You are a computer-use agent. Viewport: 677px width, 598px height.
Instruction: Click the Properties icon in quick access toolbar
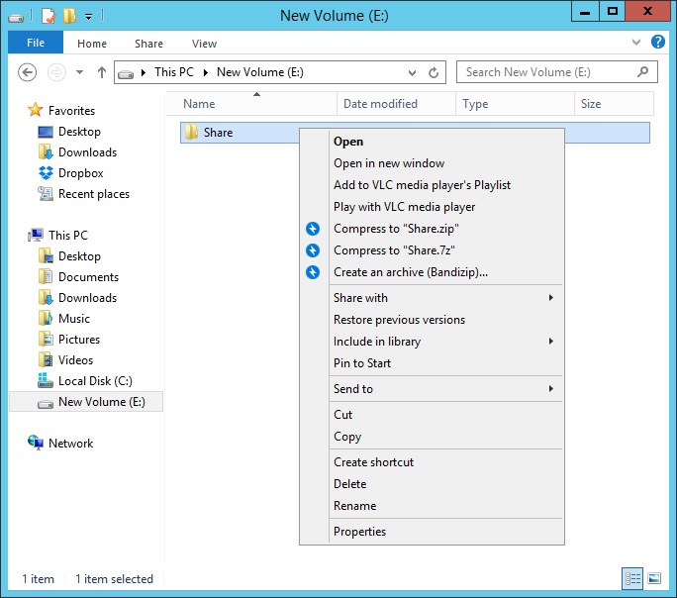[48, 15]
